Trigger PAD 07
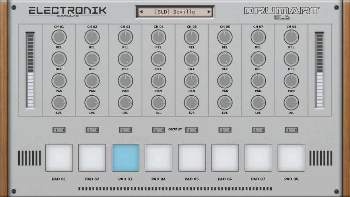This screenshot has height=197, width=350. pos(258,158)
